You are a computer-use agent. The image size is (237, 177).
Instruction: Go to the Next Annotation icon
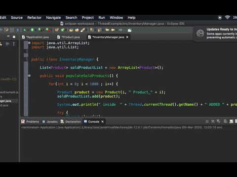click(x=91, y=30)
